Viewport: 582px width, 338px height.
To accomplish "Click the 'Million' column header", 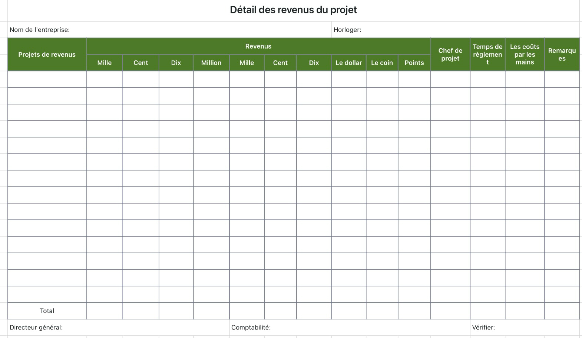I will coord(211,63).
